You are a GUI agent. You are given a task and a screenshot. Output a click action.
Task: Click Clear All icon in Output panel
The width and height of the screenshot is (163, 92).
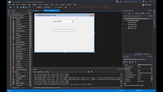click(88, 72)
